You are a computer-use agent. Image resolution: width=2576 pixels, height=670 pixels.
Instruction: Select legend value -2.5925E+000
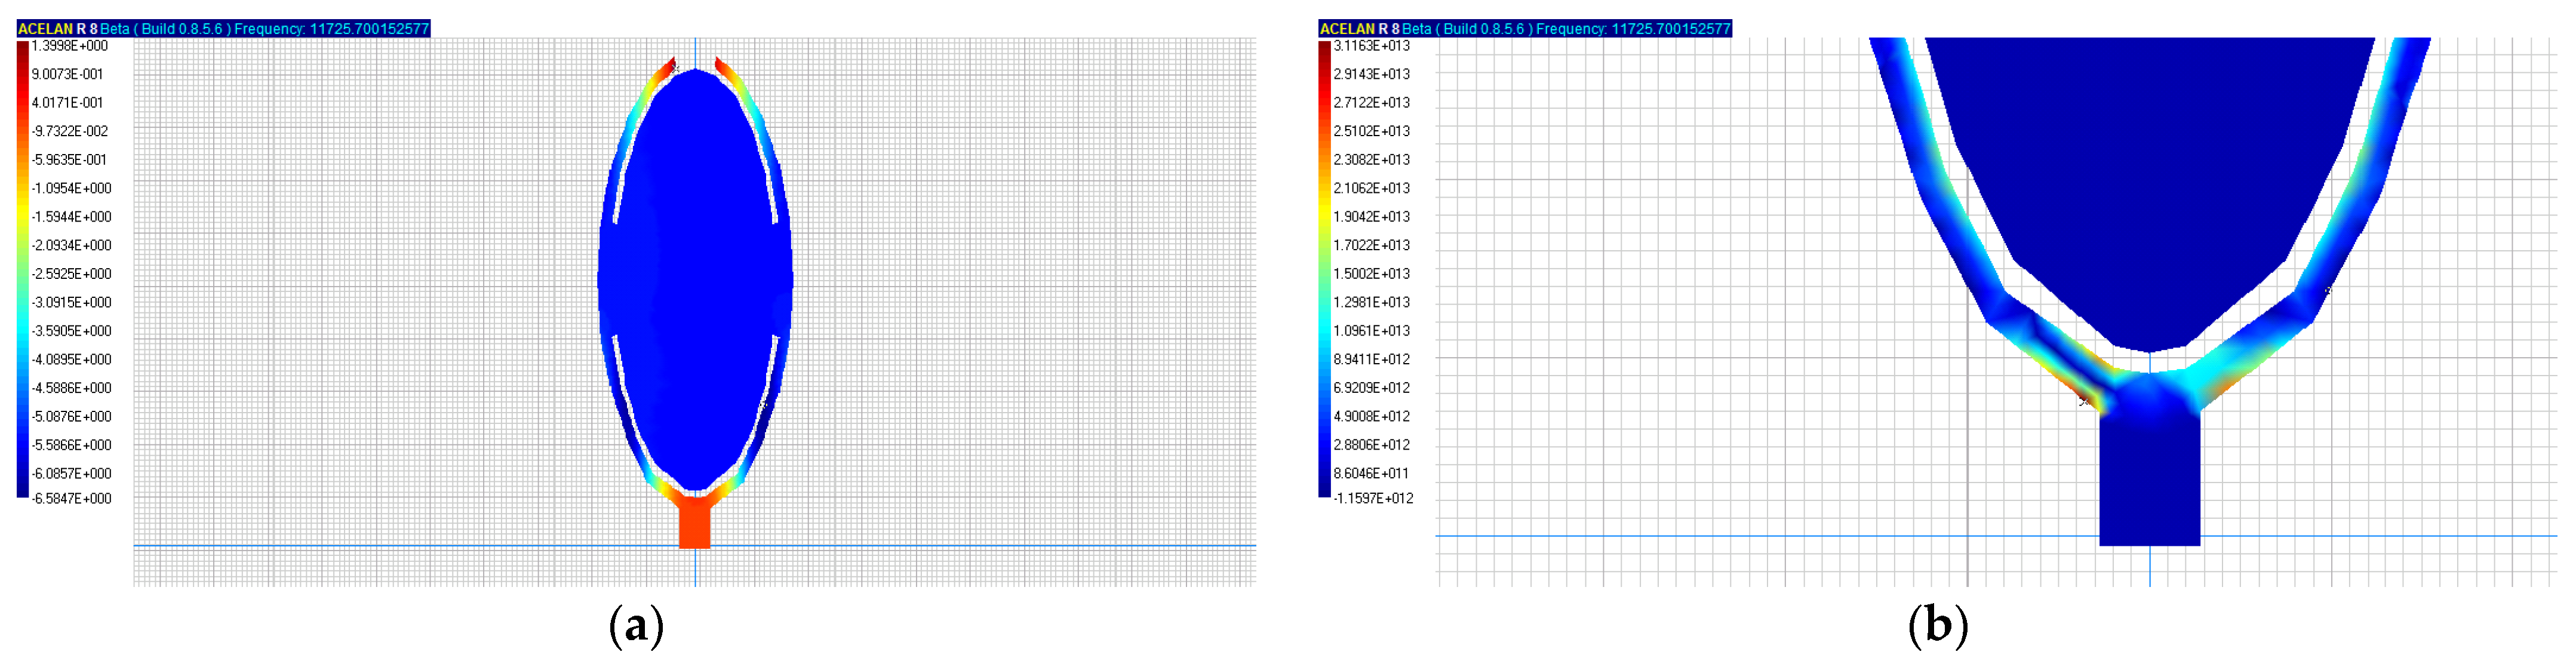point(71,274)
